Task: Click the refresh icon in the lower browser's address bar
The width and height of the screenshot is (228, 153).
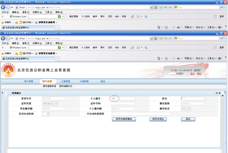Action: coord(161,39)
